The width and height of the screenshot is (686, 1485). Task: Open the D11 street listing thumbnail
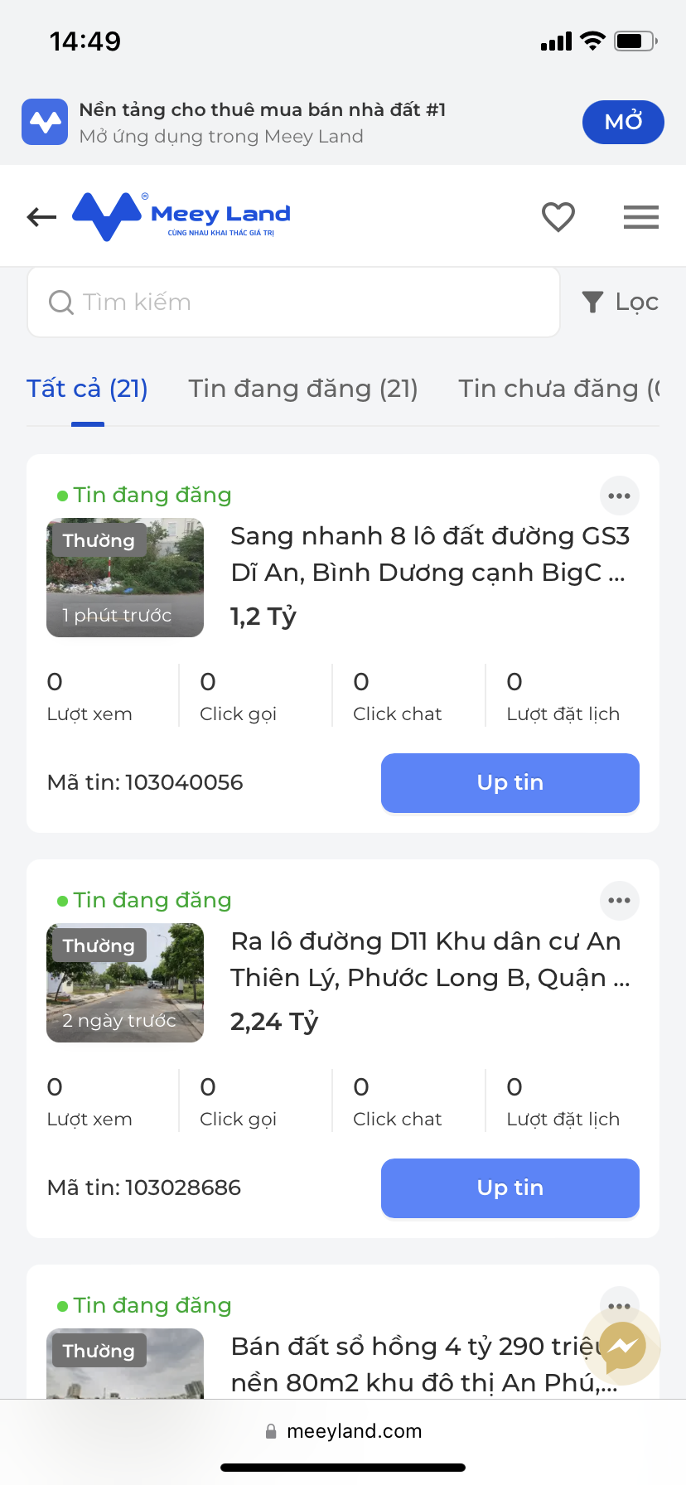(125, 983)
